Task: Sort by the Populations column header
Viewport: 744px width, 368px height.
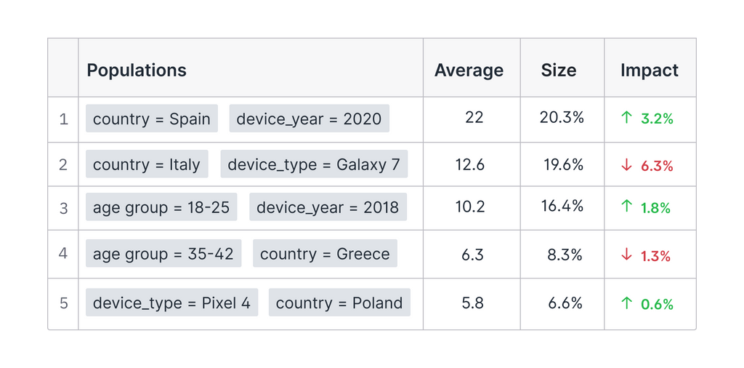Action: coord(137,71)
